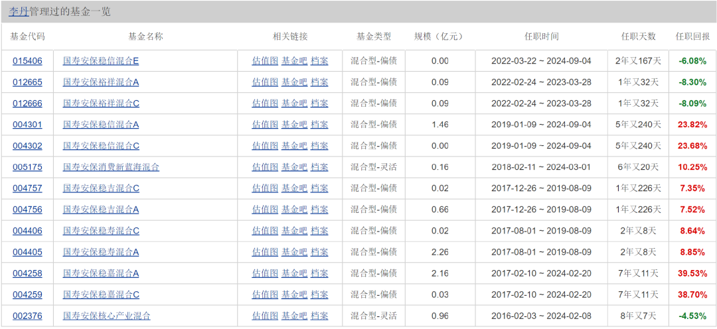
Task: Open 国寿安保稳寿混合A fund page
Action: point(101,252)
